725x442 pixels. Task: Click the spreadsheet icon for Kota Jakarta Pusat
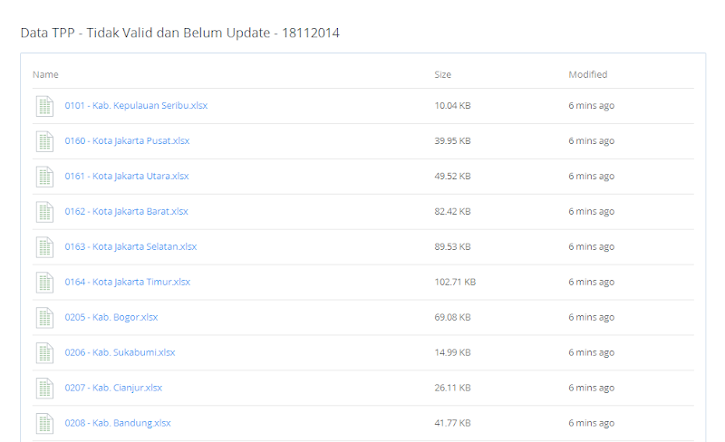(44, 141)
